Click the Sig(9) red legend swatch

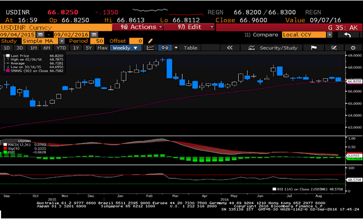(5, 148)
